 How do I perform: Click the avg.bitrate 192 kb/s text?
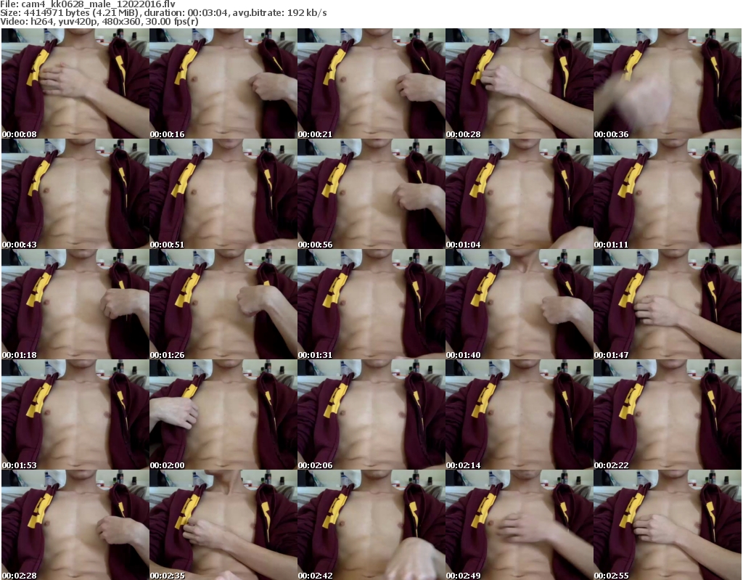pos(307,13)
